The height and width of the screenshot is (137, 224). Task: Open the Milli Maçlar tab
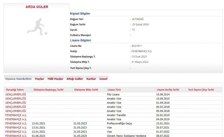55,79
